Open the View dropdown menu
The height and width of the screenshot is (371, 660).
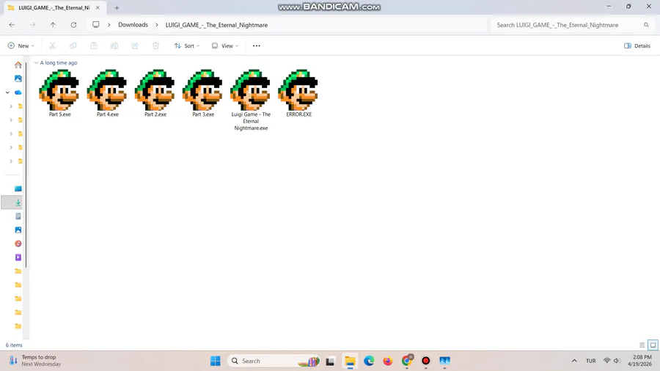click(x=225, y=45)
